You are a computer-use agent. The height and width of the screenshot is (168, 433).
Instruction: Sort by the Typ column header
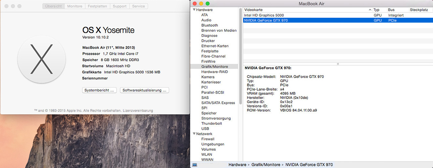[x=379, y=10]
